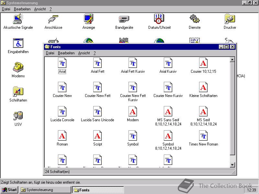Screen dimensions: 259x194
Task: Close the Fonts window
Action: click(x=232, y=47)
